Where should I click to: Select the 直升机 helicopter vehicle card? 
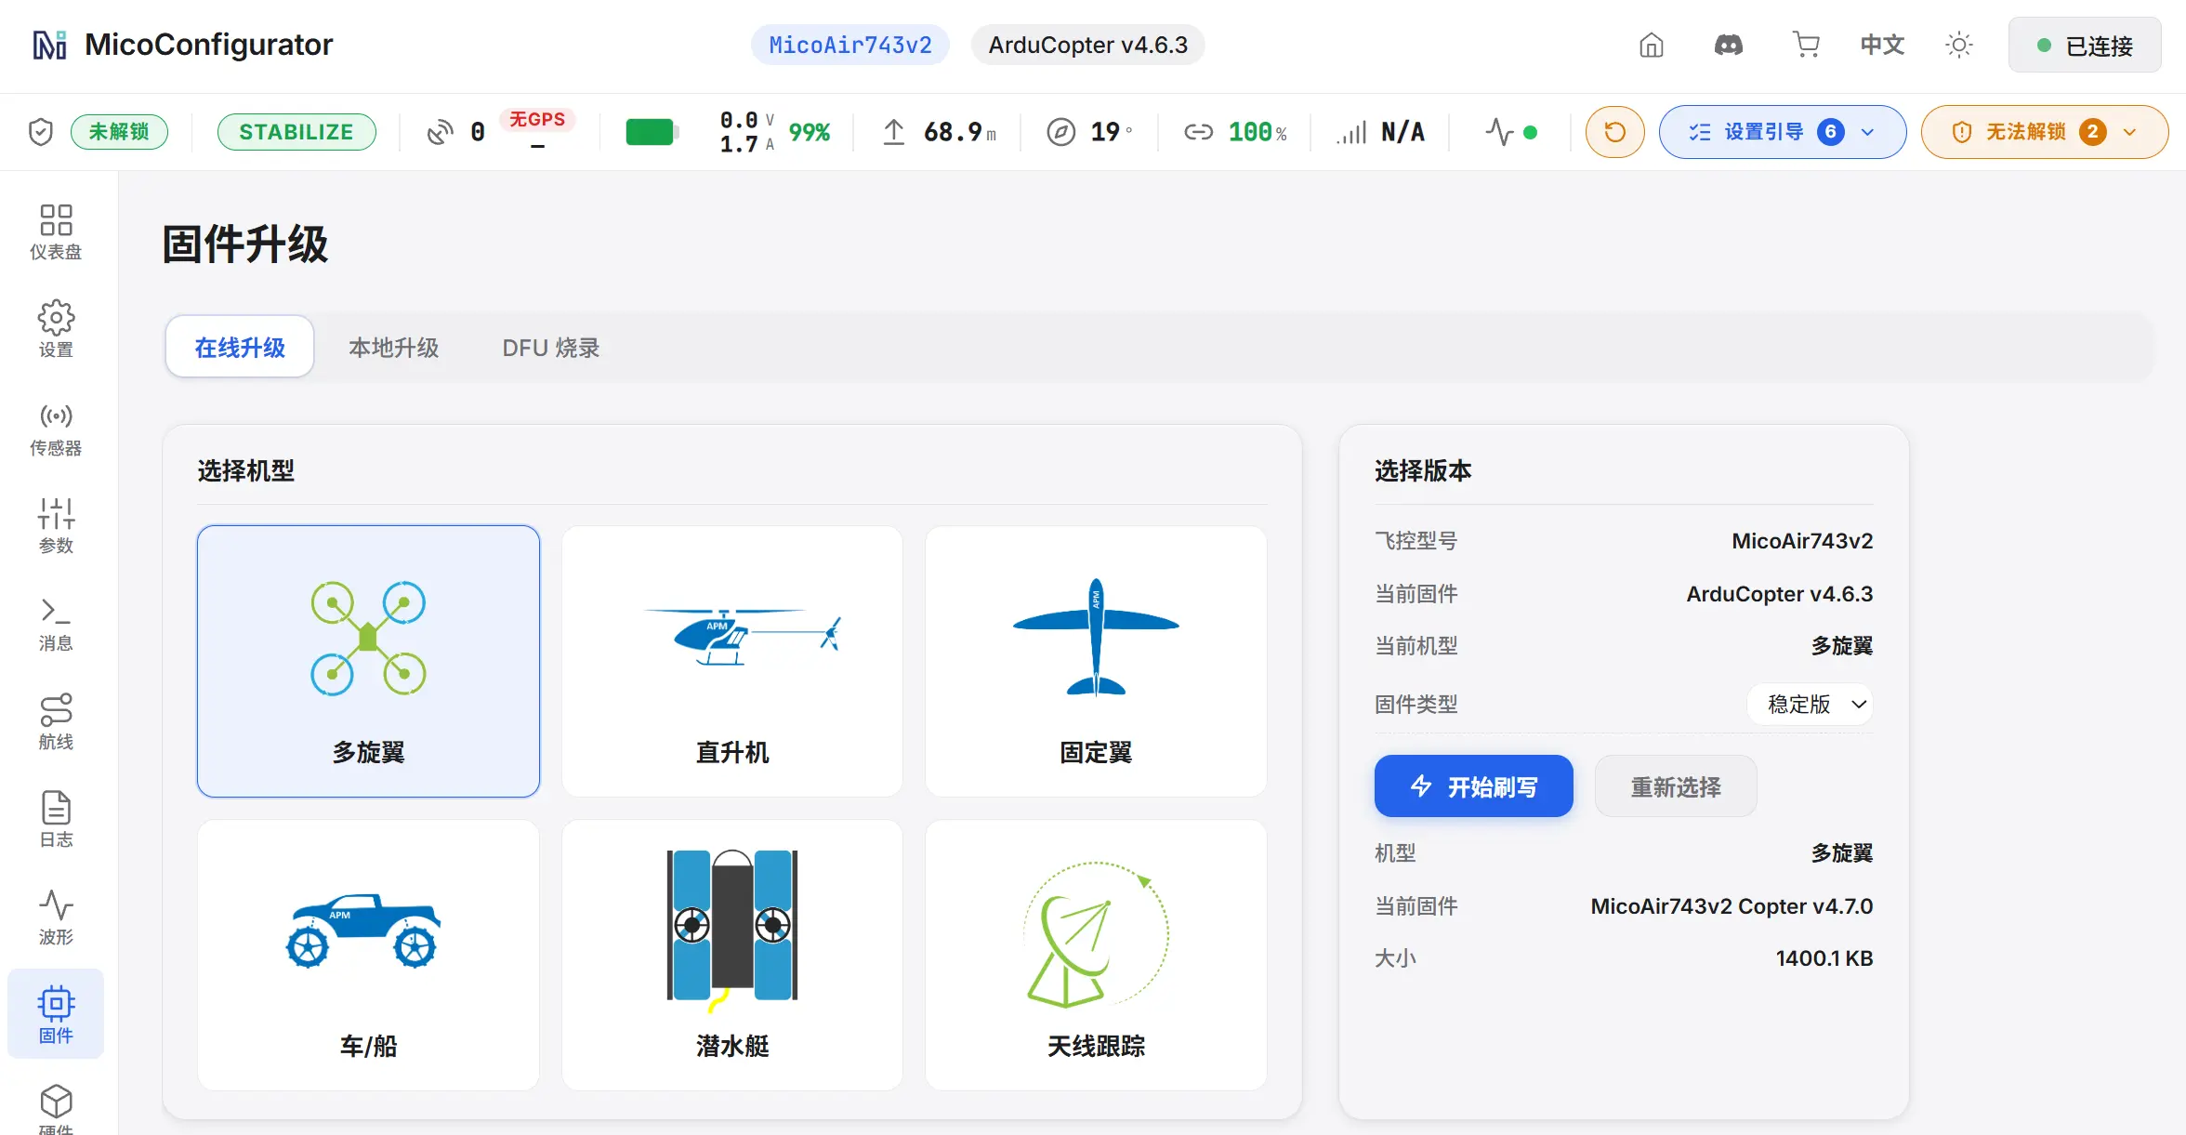click(732, 661)
